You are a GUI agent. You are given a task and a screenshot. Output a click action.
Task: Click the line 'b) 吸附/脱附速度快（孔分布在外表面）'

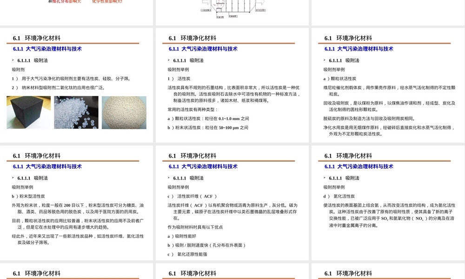[206, 245]
